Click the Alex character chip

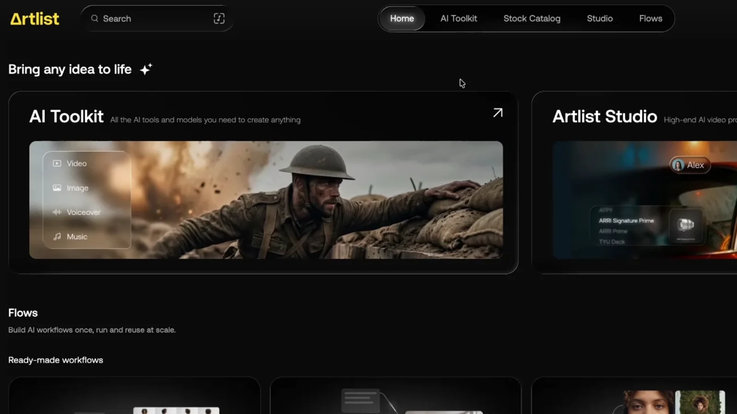click(x=690, y=165)
